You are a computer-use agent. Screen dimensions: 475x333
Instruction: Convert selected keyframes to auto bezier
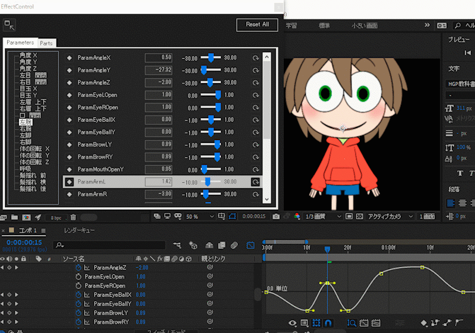point(458,323)
